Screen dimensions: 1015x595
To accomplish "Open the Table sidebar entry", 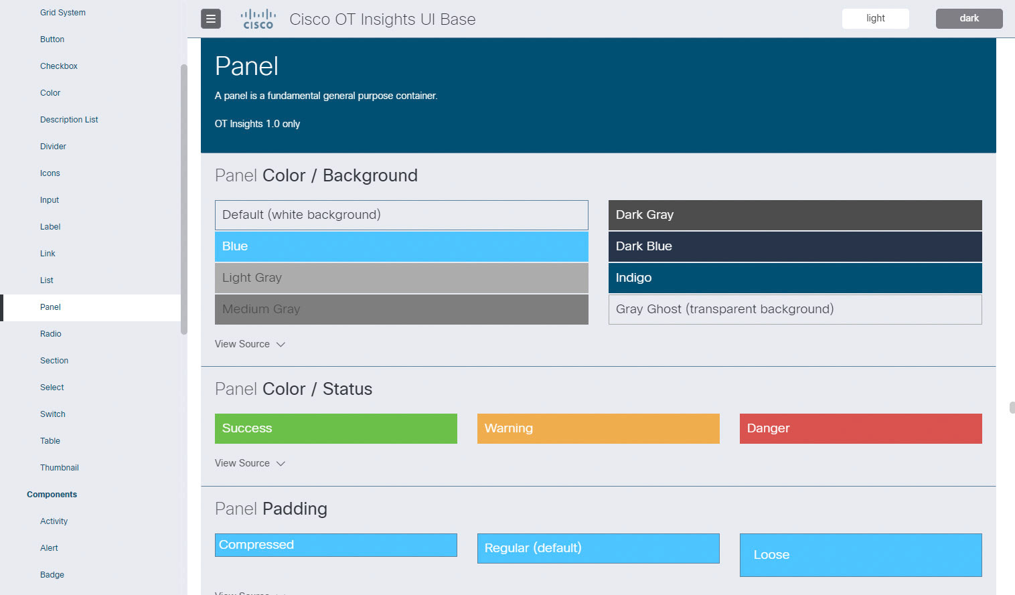I will click(x=50, y=441).
